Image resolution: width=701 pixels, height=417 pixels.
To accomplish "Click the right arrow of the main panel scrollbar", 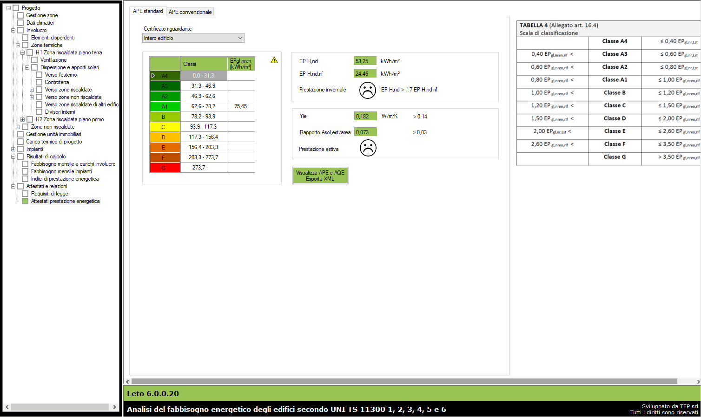I will click(x=698, y=382).
